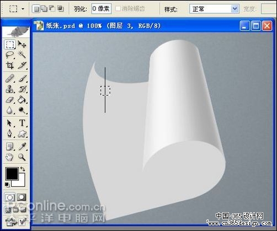This screenshot has width=277, height=231.
Task: Select the Rectangular Marquee tool
Action: click(x=10, y=45)
